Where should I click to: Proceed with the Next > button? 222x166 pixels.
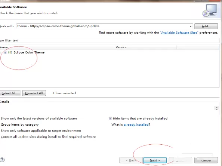(155, 160)
